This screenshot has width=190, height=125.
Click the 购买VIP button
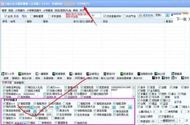click(138, 78)
